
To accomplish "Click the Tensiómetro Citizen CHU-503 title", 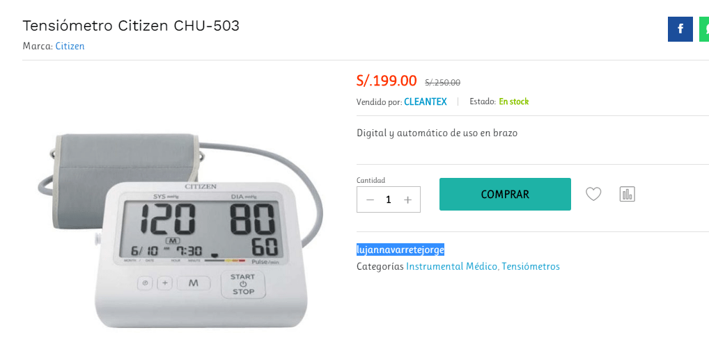I will coord(131,26).
